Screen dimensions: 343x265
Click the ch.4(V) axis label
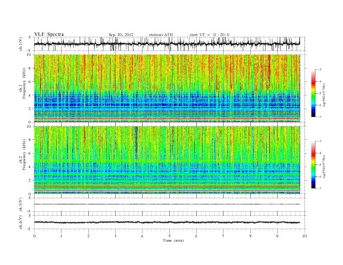click(21, 222)
